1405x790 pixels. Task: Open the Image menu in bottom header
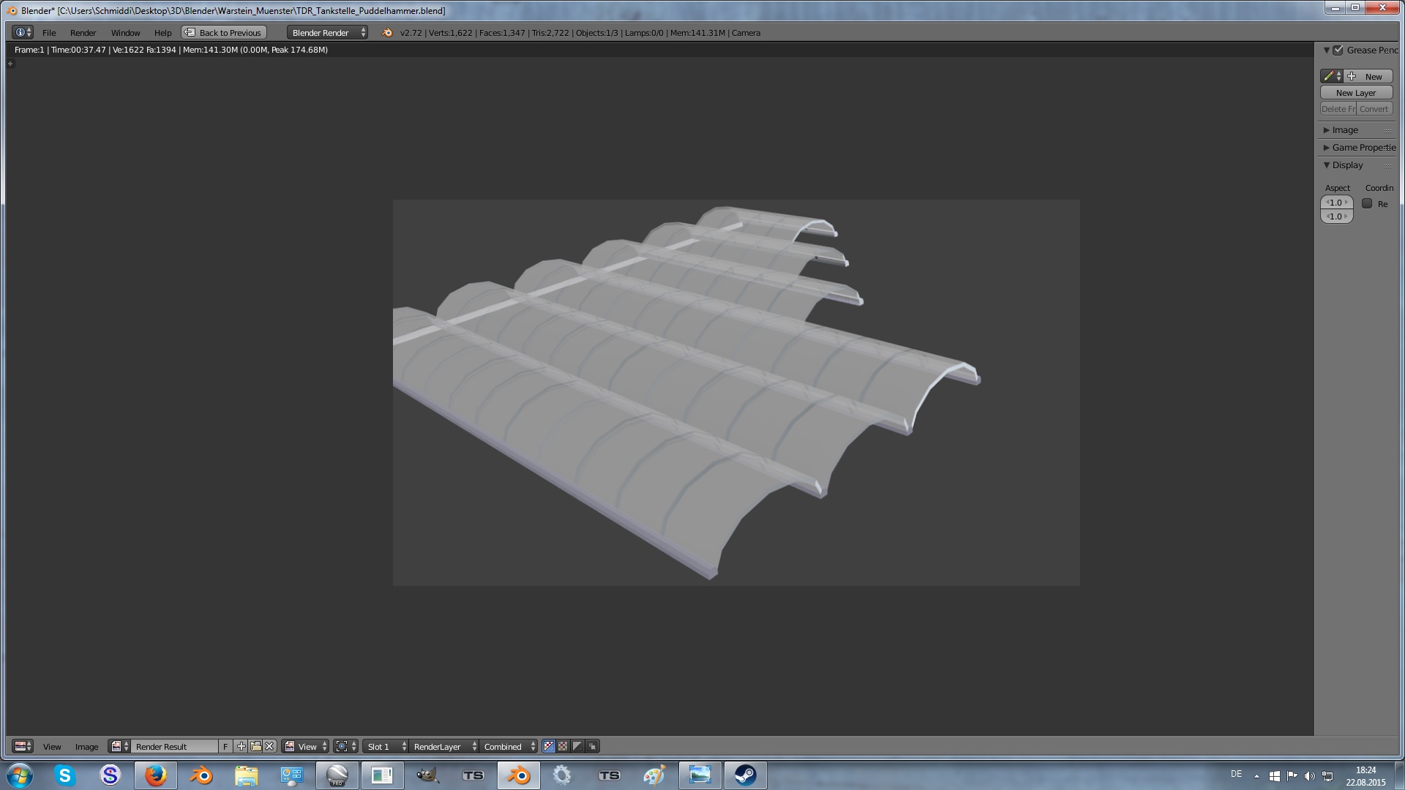(86, 746)
